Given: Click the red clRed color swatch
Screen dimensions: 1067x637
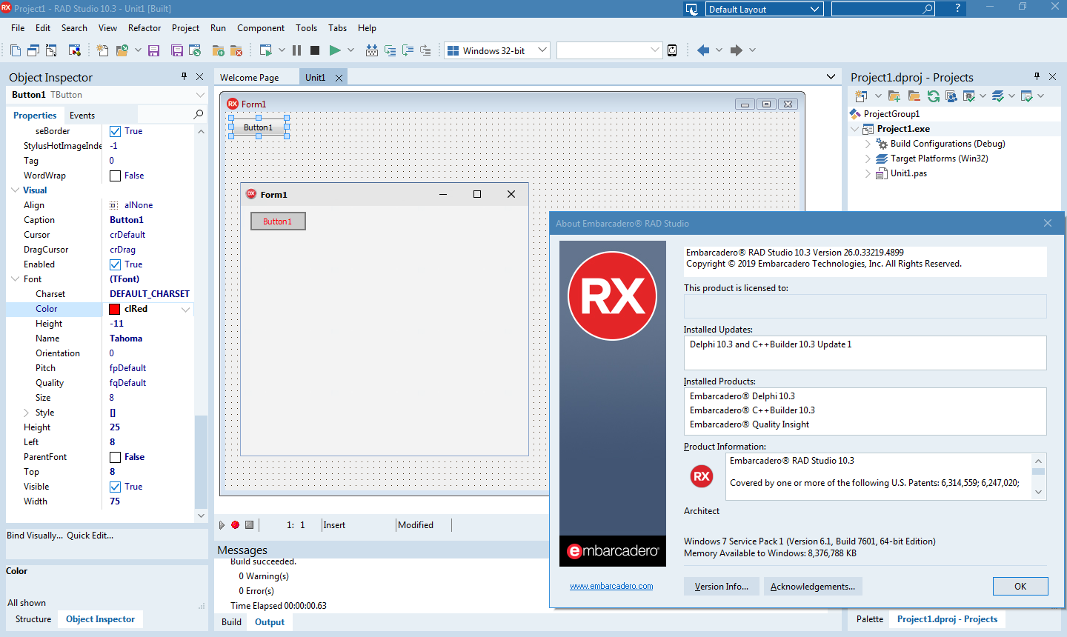Looking at the screenshot, I should [x=115, y=309].
